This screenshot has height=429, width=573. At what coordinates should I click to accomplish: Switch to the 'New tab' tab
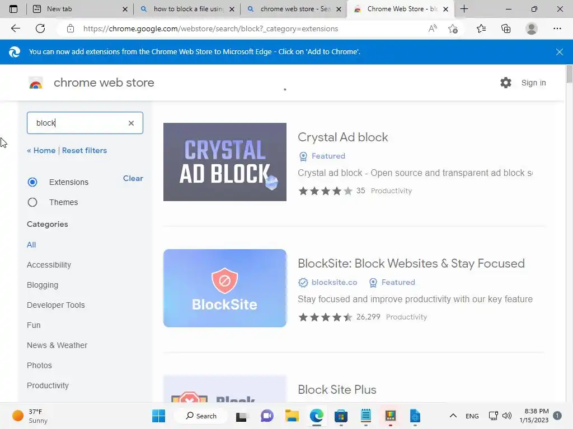79,9
